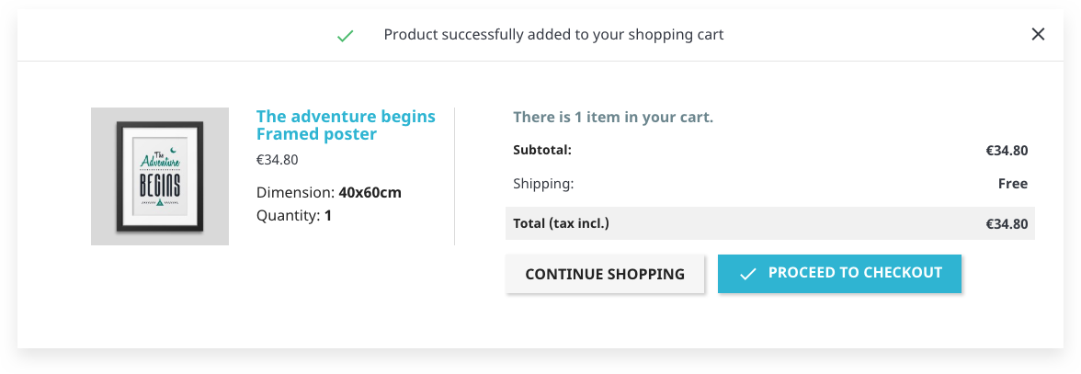Open the framed poster product thumbnail
The width and height of the screenshot is (1081, 374).
(160, 176)
